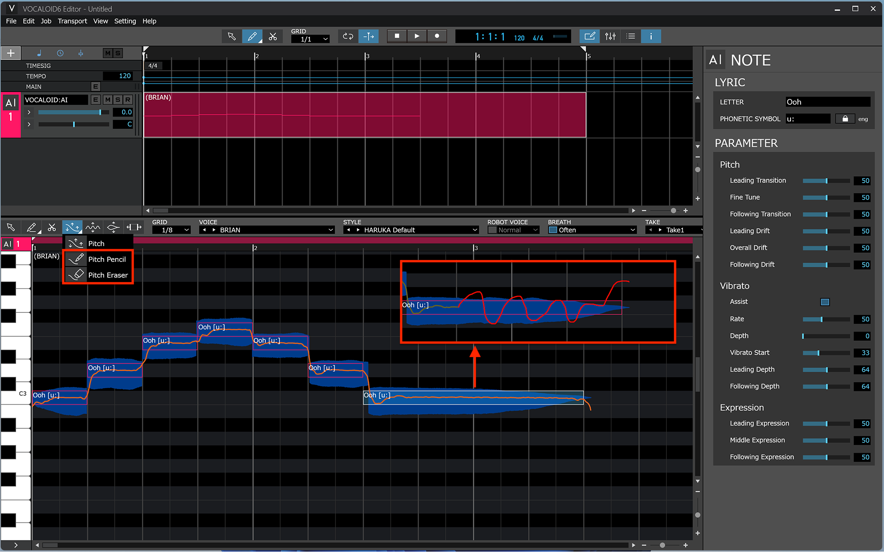Open the Transport menu

[x=72, y=21]
